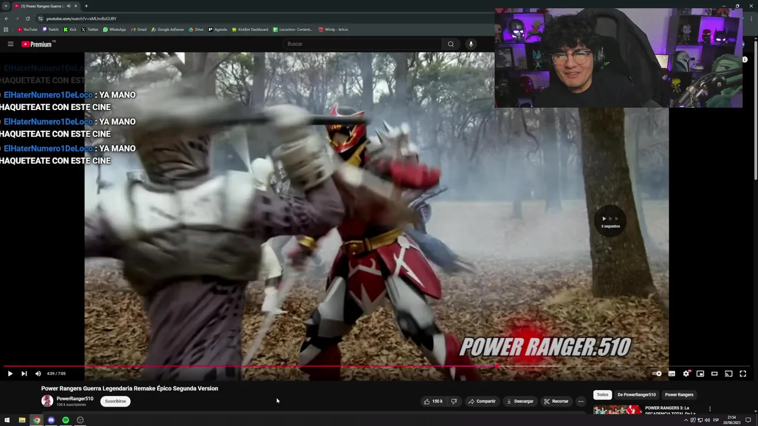The image size is (758, 426).
Task: View site information icon in address bar
Action: pyautogui.click(x=40, y=18)
